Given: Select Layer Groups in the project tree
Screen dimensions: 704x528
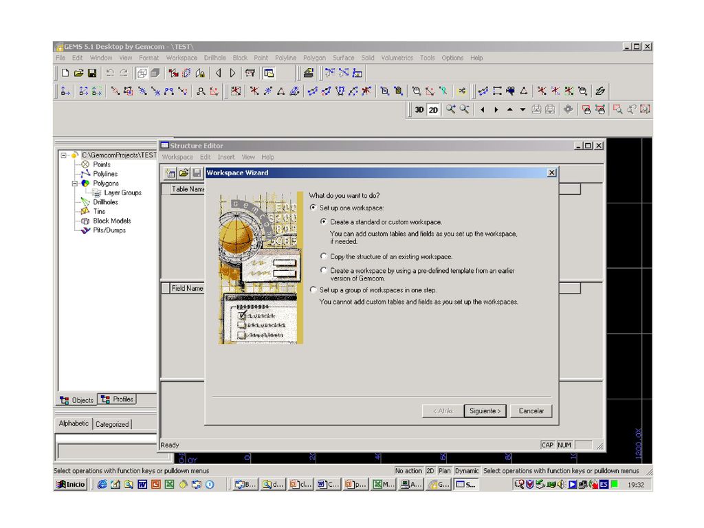Looking at the screenshot, I should tap(122, 193).
